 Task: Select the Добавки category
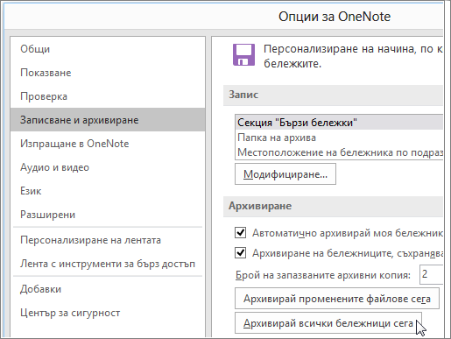[x=108, y=289]
